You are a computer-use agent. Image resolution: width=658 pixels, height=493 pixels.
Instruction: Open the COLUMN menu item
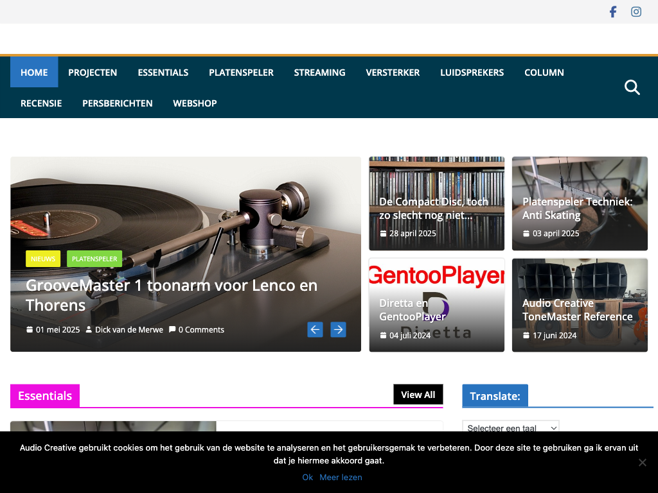pyautogui.click(x=544, y=72)
